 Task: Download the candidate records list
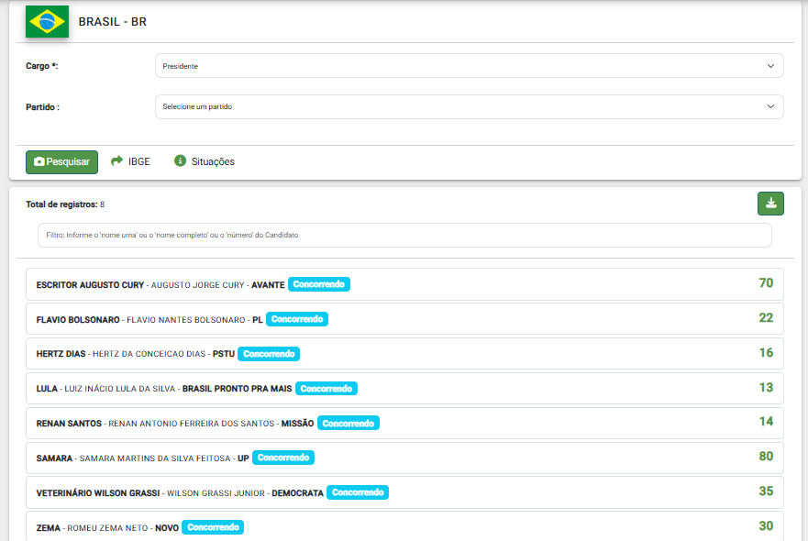click(770, 203)
